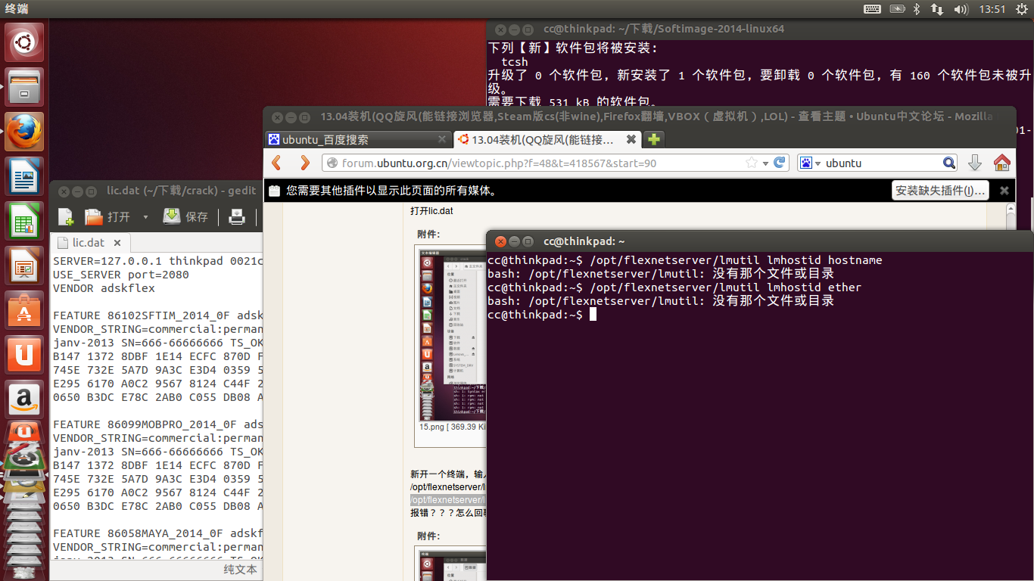
Task: Click the 13:51 clock
Action: [992, 9]
